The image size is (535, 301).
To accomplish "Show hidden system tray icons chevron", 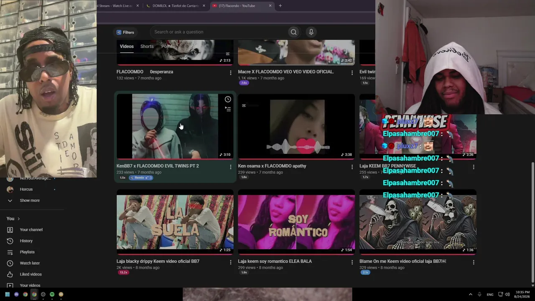I will click(x=470, y=294).
